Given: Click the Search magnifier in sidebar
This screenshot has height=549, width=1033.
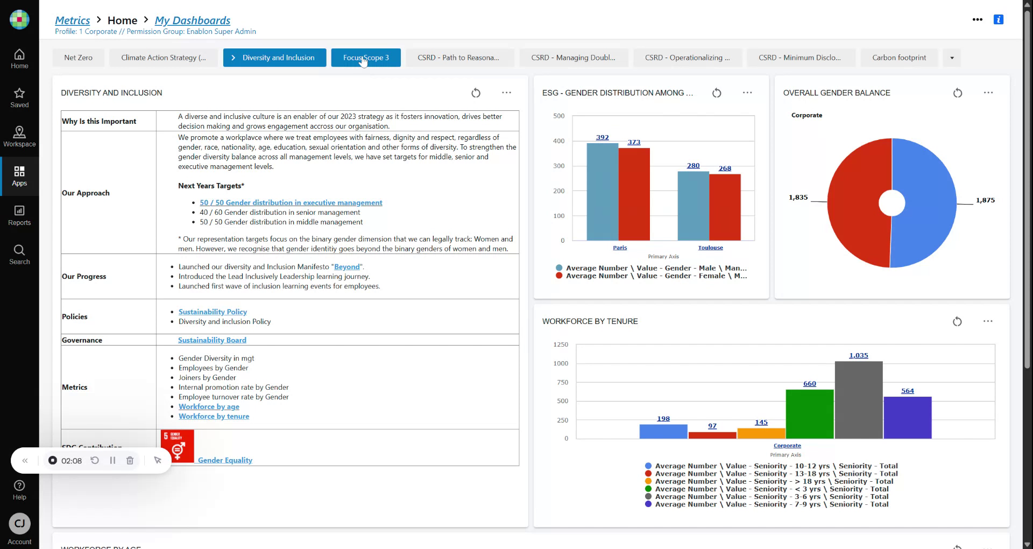Looking at the screenshot, I should coord(19,255).
